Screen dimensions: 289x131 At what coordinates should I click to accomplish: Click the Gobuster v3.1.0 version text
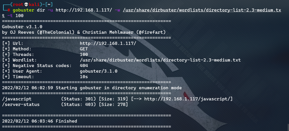pos(22,27)
